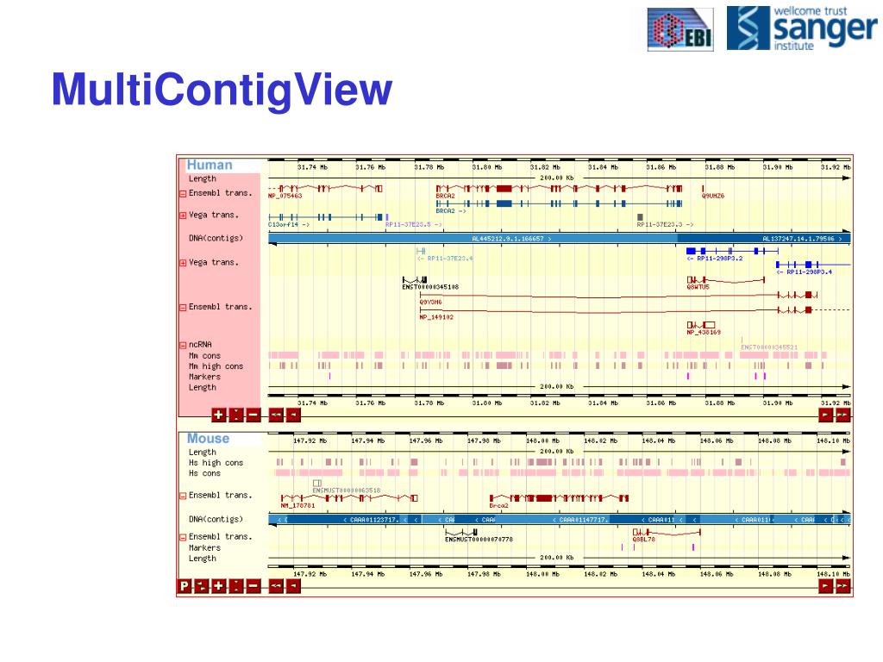Image resolution: width=883 pixels, height=662 pixels.
Task: Click the Mouse panel double-left scroll arrow
Action: pyautogui.click(x=276, y=586)
